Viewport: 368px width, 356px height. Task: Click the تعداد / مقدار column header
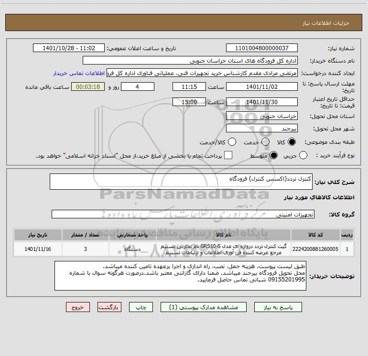[86, 235]
